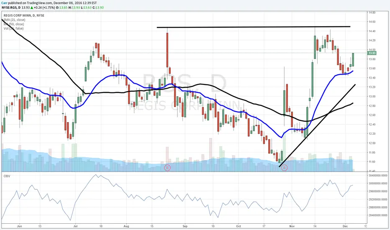Select the Vol (20, false) indicator legend
390x230 pixels.
13,28
